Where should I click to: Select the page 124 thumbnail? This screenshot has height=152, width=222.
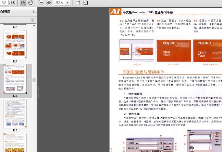[16, 79]
